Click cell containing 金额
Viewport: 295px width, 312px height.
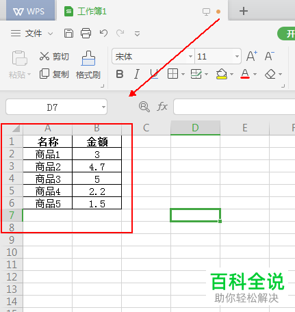pyautogui.click(x=97, y=142)
